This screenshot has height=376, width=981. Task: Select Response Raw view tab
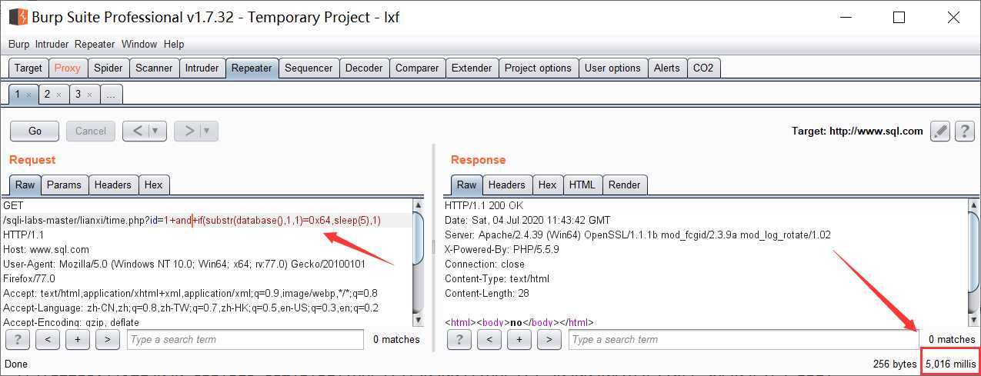tap(467, 185)
